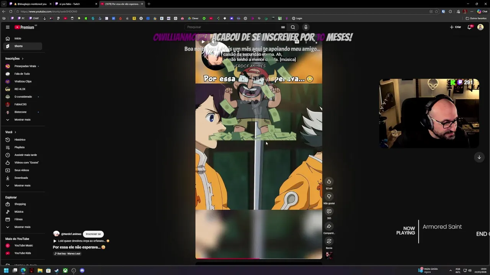The width and height of the screenshot is (490, 275).
Task: Open Steam from the taskbar
Action: 57,270
